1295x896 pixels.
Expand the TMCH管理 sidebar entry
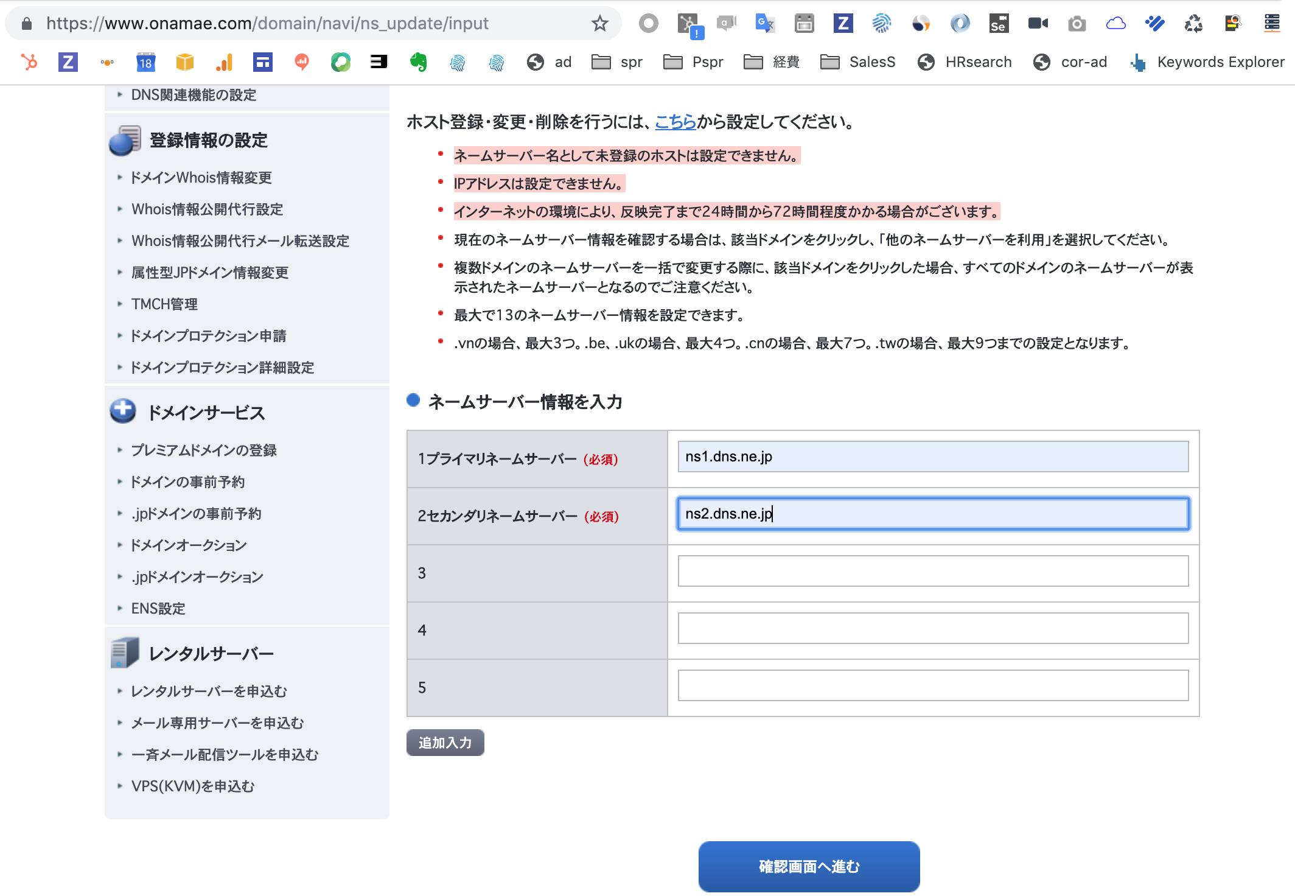click(x=164, y=304)
